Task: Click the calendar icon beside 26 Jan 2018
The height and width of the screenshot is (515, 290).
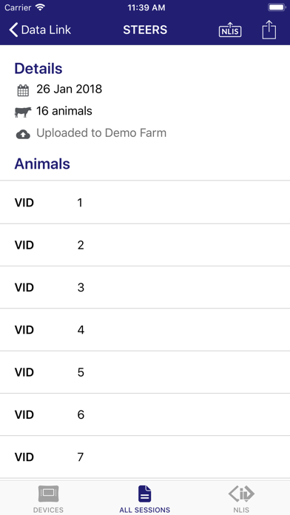Action: [23, 90]
